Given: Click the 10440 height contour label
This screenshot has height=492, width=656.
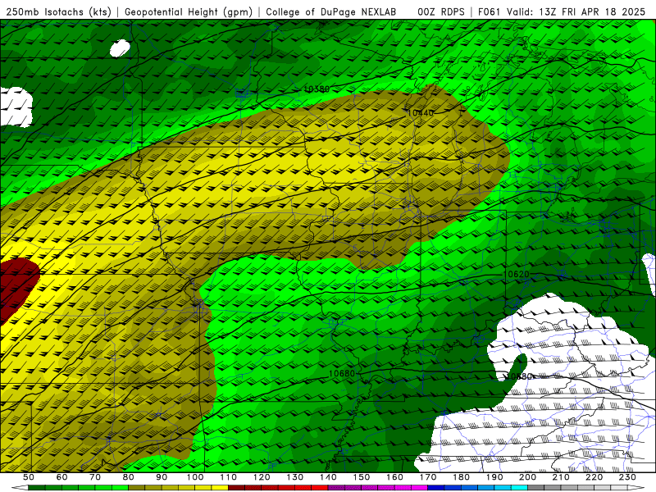Looking at the screenshot, I should (421, 113).
